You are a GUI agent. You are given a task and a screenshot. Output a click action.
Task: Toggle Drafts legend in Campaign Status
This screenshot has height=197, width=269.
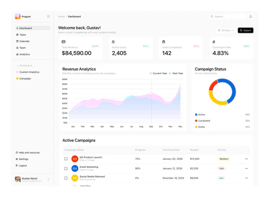200,127
